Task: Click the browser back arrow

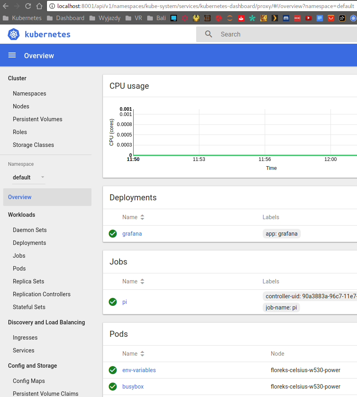Action: point(6,6)
